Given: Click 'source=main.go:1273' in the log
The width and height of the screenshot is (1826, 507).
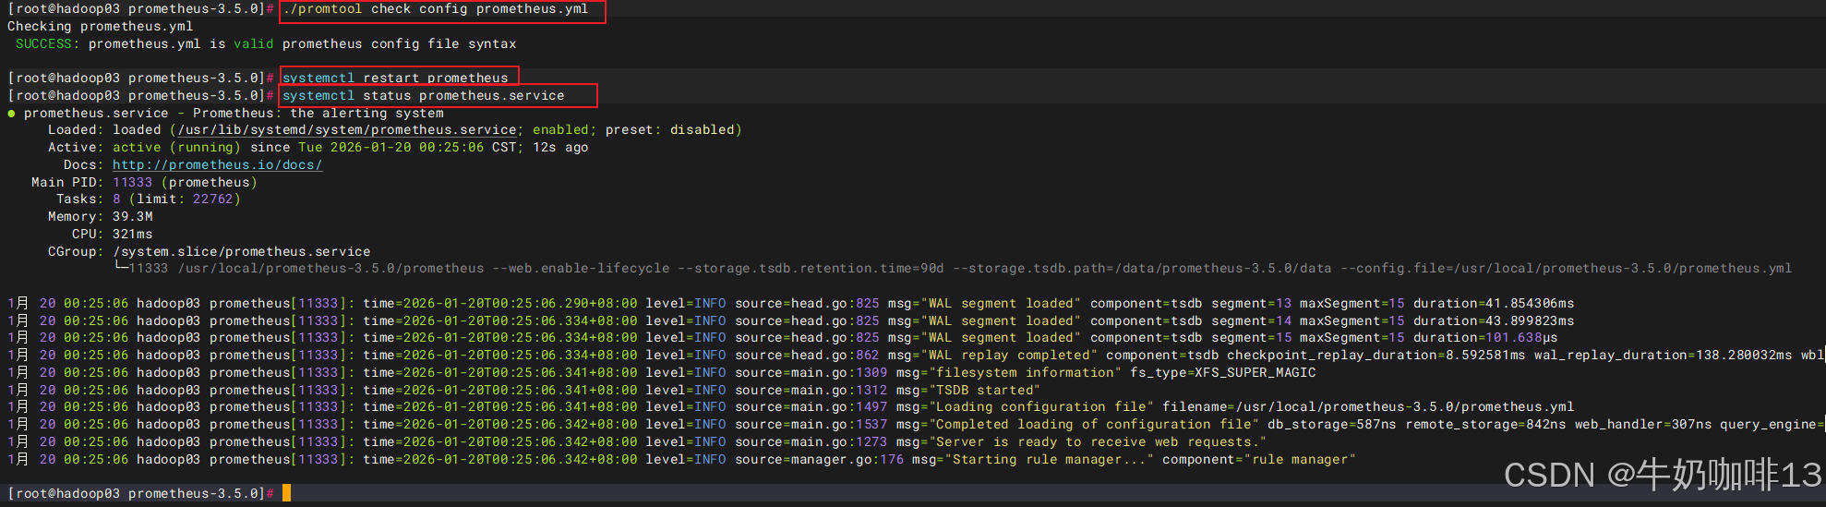Looking at the screenshot, I should pos(811,441).
